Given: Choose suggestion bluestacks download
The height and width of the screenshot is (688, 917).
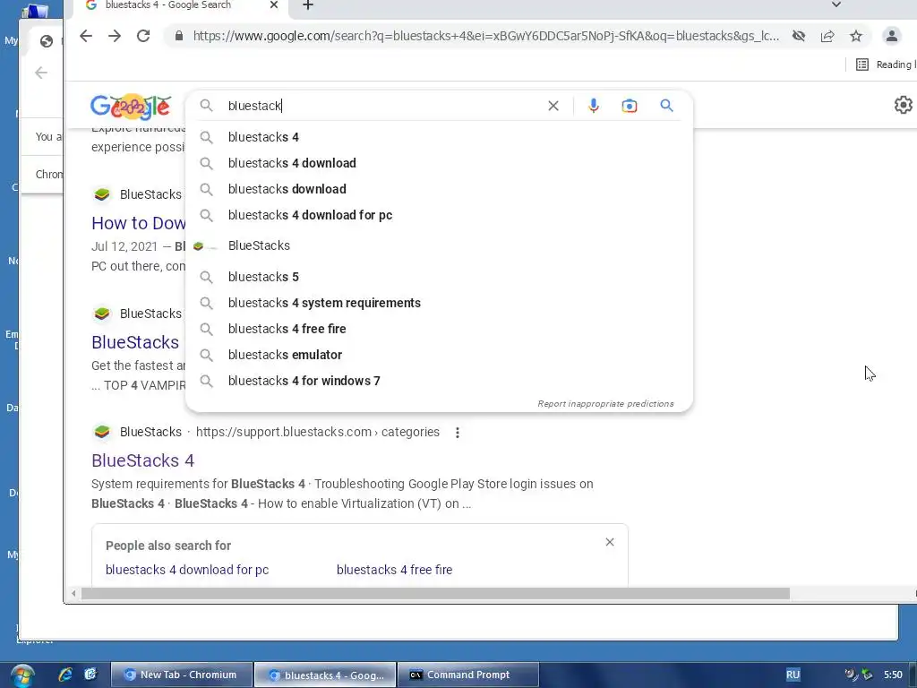Looking at the screenshot, I should (x=439, y=189).
